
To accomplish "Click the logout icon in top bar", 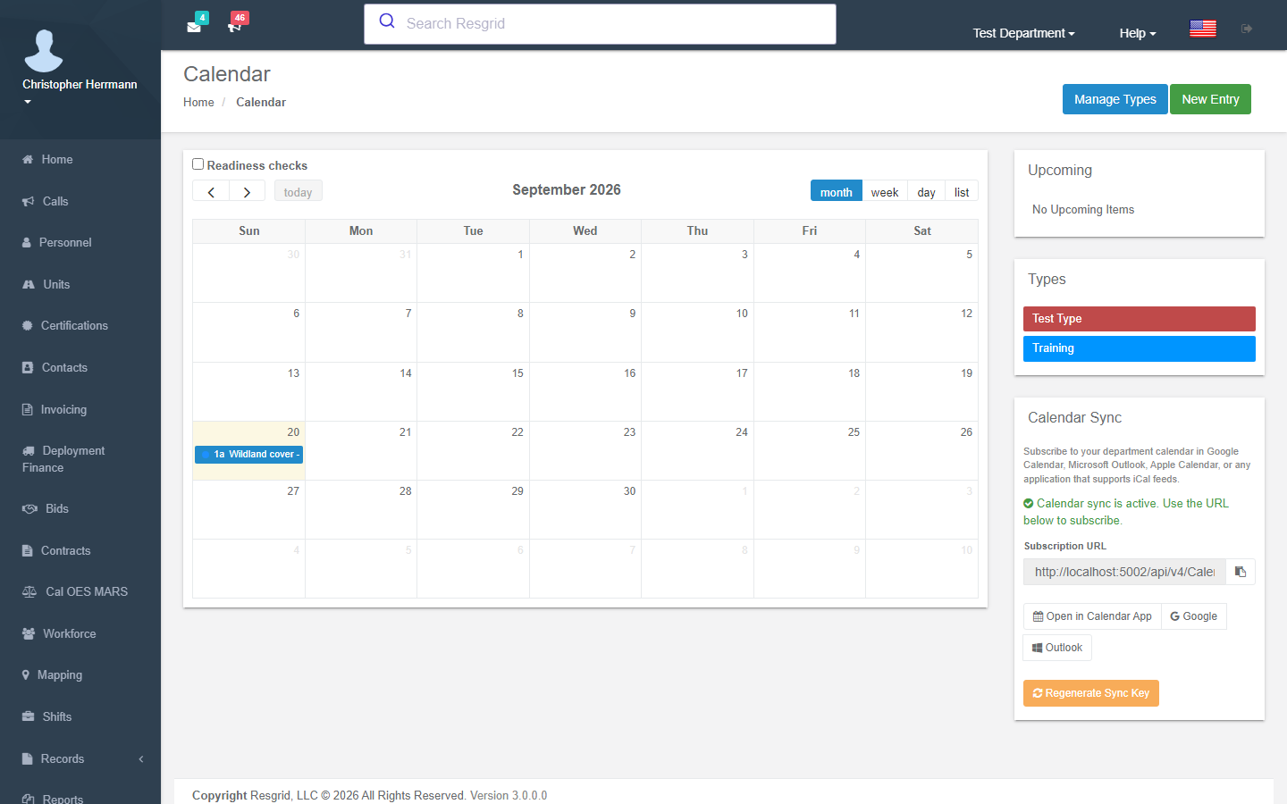I will point(1247,29).
